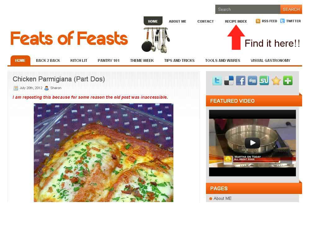Screen dimensions: 326x228
Task: Play the Martha on Today featured video
Action: (x=252, y=143)
